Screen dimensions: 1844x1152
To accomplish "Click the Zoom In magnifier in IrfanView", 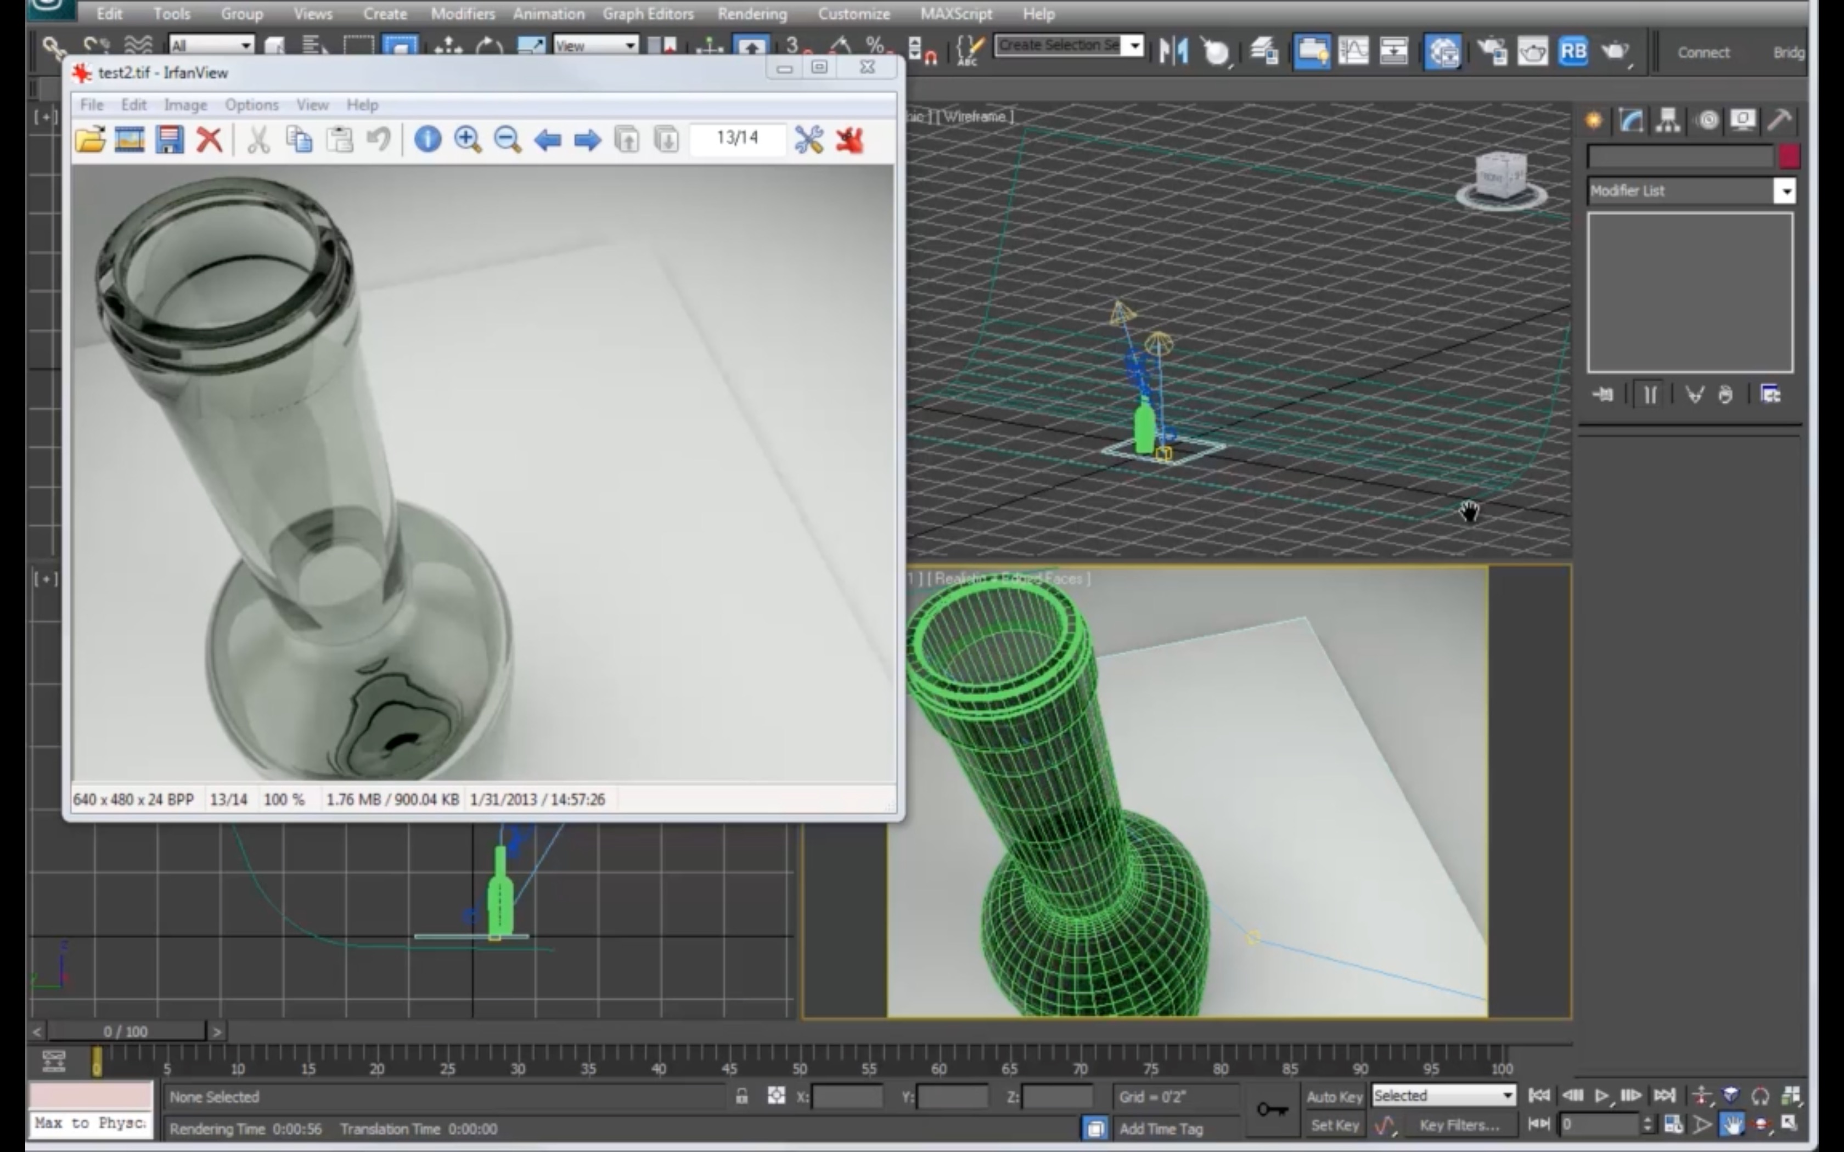I will click(x=467, y=139).
